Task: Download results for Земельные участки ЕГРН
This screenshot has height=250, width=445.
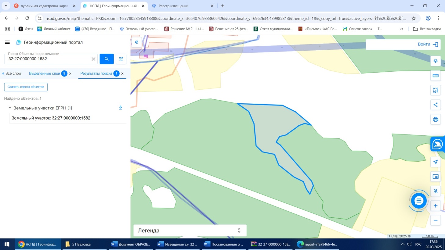Action: pyautogui.click(x=121, y=108)
